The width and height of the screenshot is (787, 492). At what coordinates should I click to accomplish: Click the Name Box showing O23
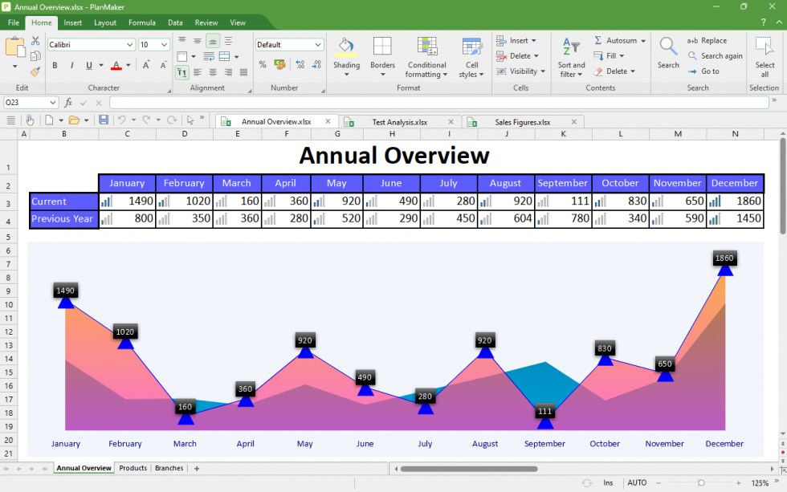pos(31,103)
